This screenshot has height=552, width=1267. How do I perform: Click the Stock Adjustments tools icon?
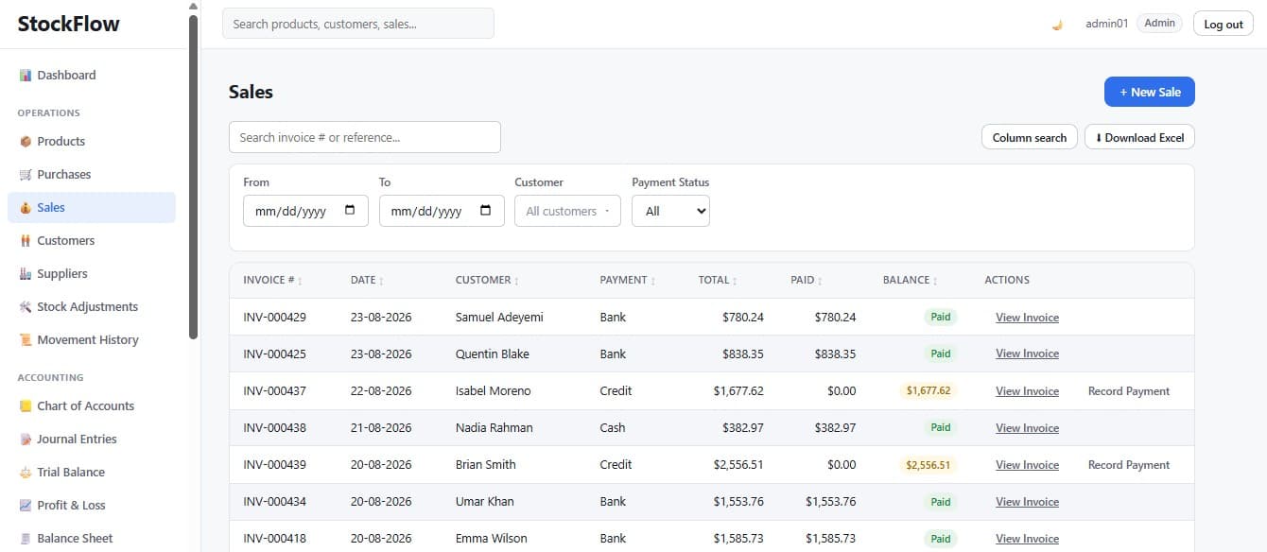tap(26, 307)
